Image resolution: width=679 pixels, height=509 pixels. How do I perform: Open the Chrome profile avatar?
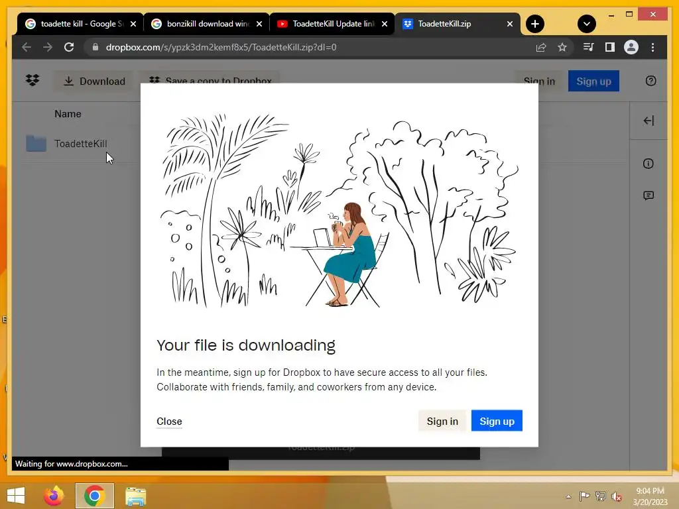pos(631,47)
